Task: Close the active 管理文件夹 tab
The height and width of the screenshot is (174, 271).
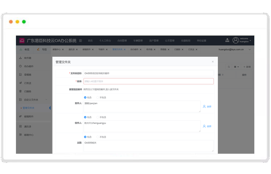Action: (125, 50)
